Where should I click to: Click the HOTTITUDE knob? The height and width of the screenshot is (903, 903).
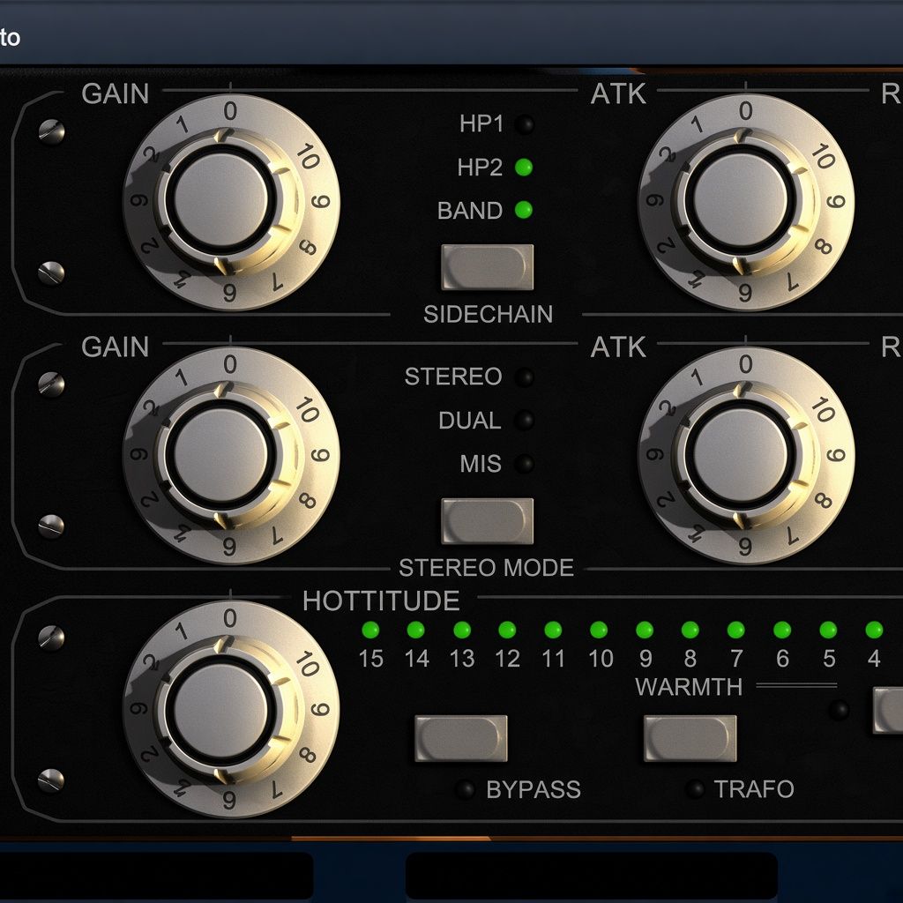pyautogui.click(x=231, y=709)
